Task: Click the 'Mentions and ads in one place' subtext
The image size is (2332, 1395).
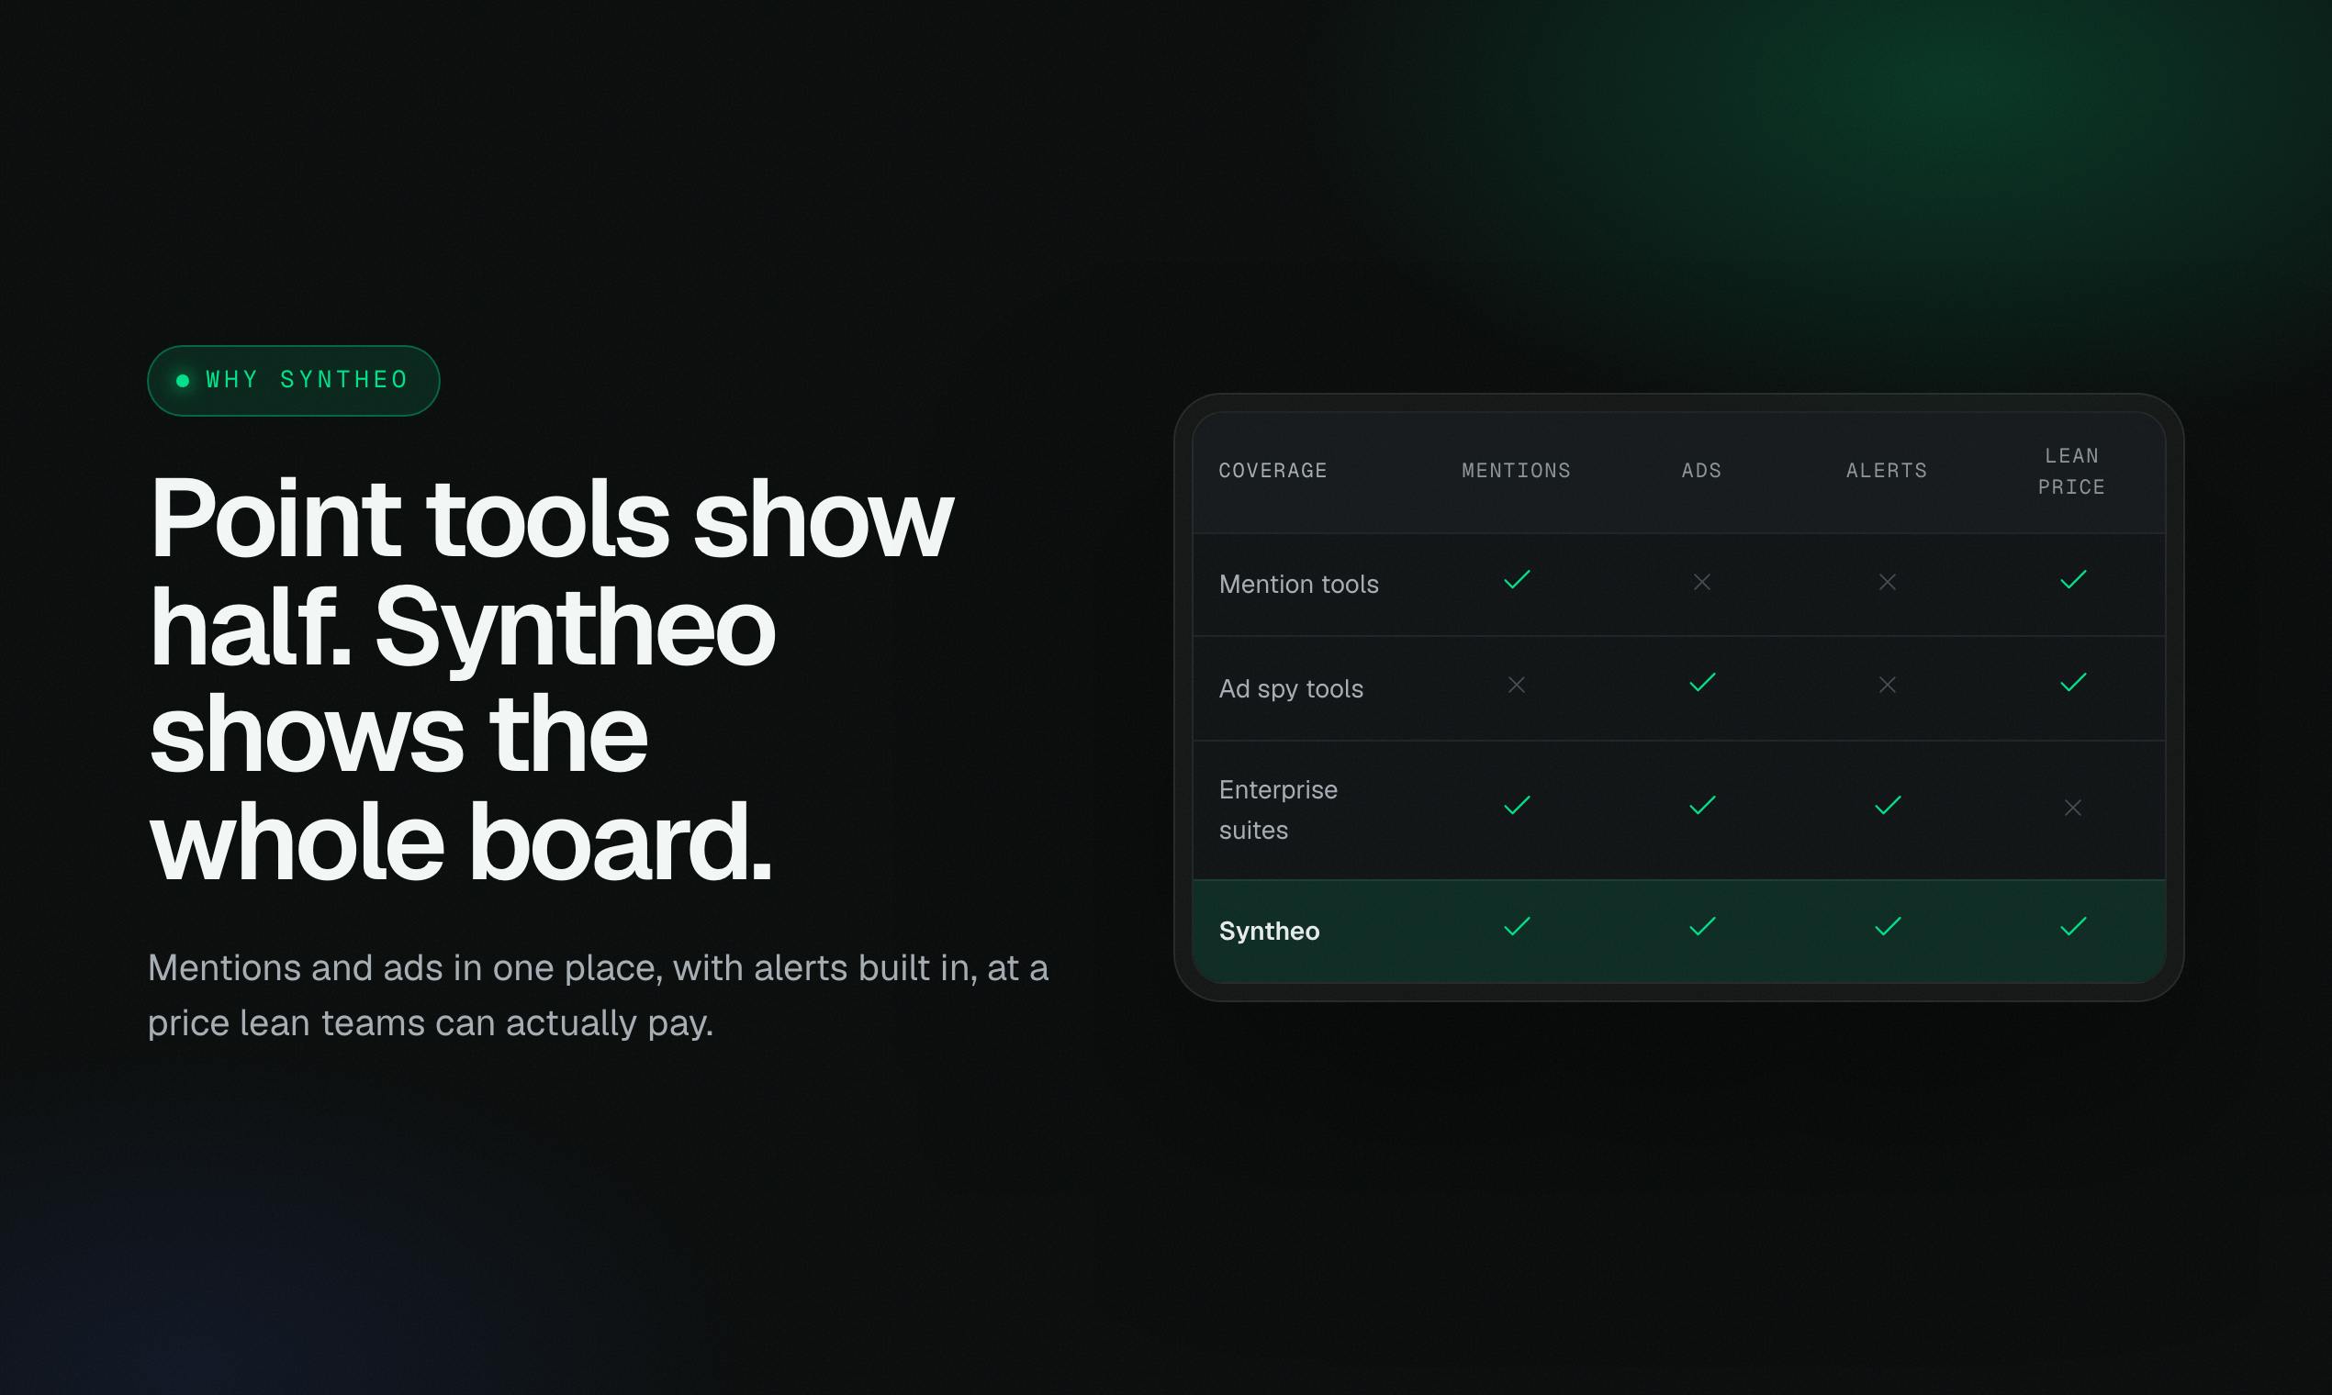Action: (598, 996)
